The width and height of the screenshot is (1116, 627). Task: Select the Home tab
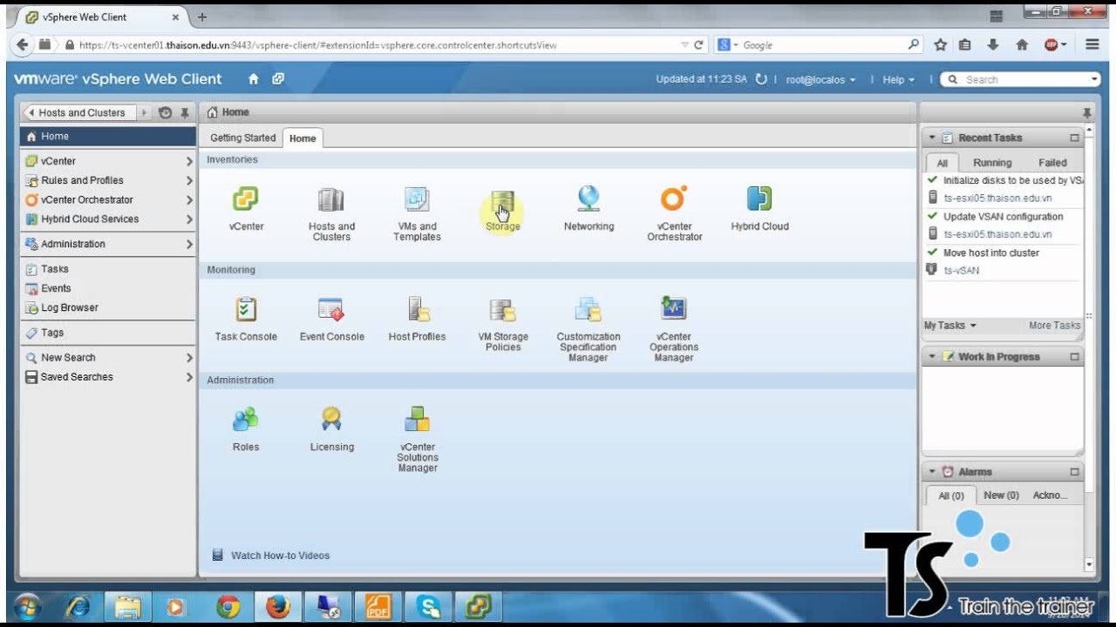coord(303,138)
